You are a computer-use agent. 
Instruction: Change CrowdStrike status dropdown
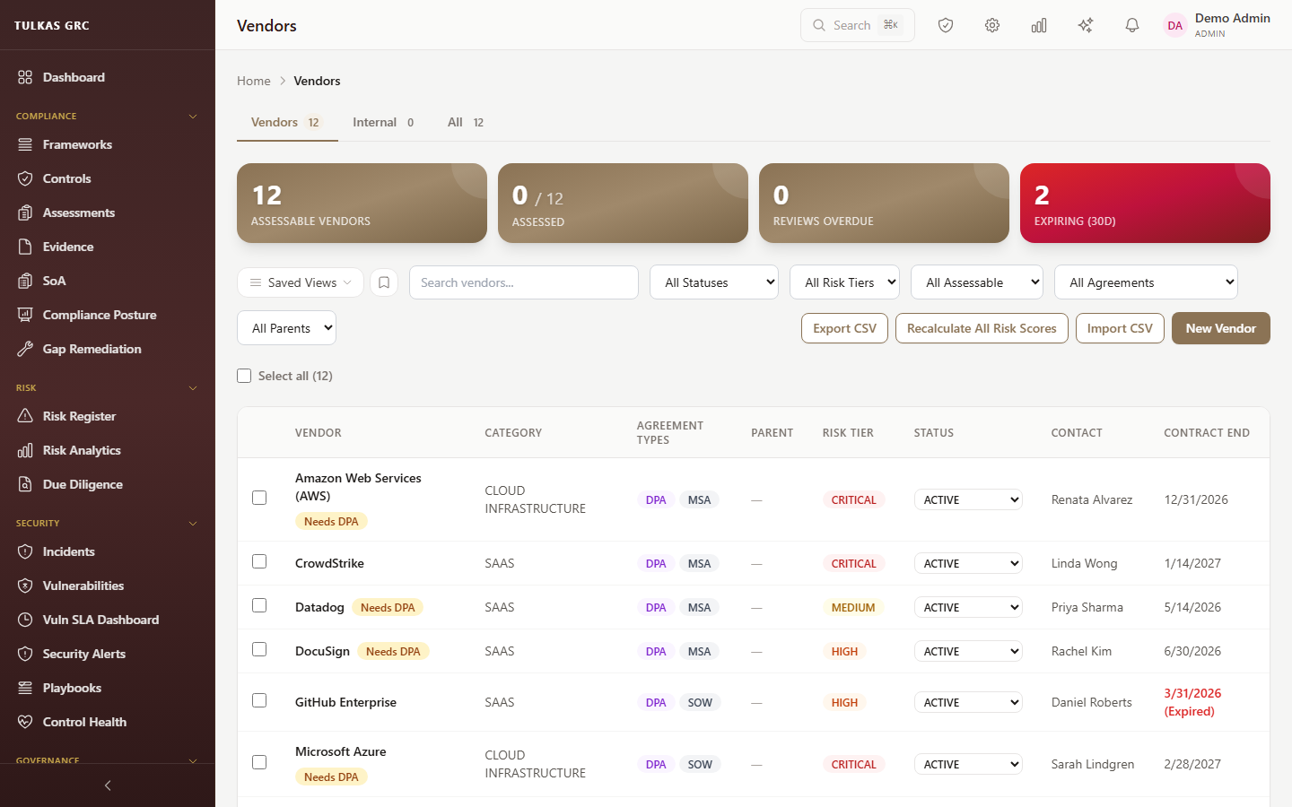[968, 563]
